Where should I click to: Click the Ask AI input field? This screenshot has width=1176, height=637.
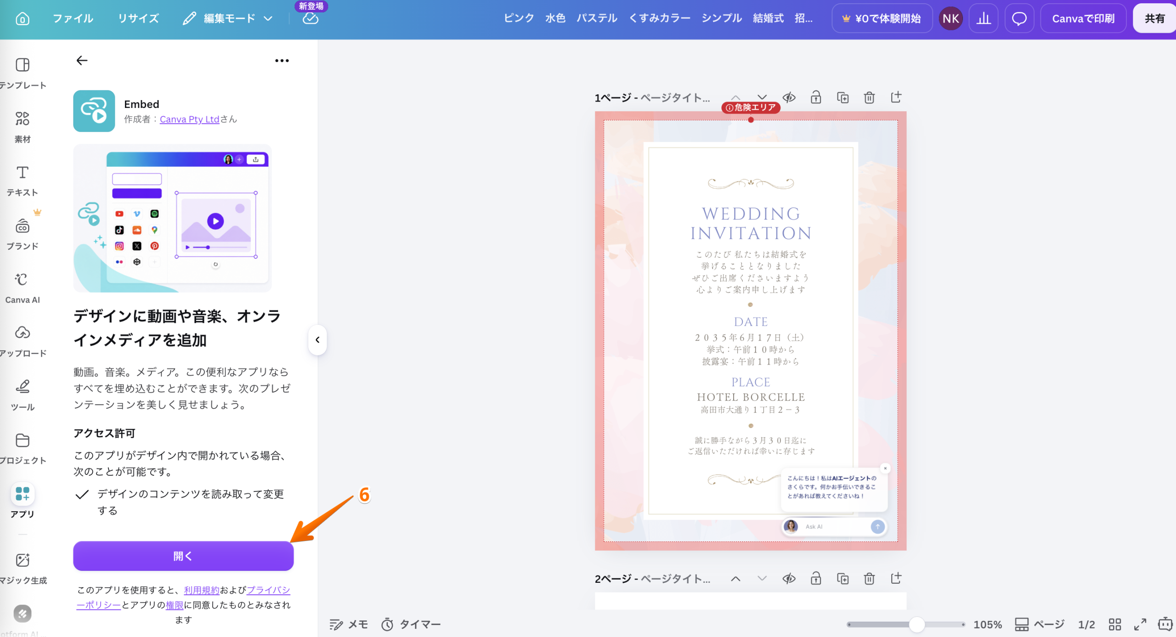(834, 526)
